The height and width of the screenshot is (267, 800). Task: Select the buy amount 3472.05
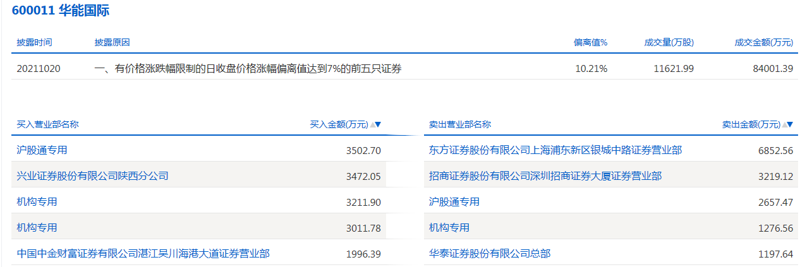pos(363,177)
